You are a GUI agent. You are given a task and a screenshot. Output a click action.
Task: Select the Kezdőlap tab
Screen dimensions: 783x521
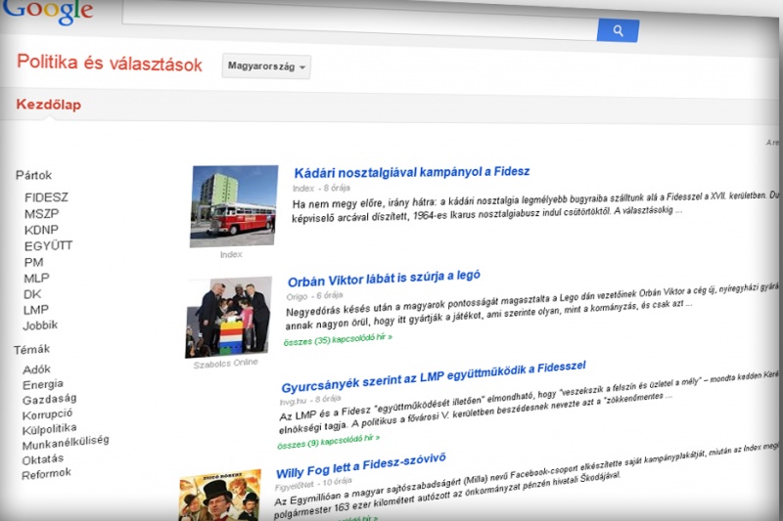click(x=48, y=105)
